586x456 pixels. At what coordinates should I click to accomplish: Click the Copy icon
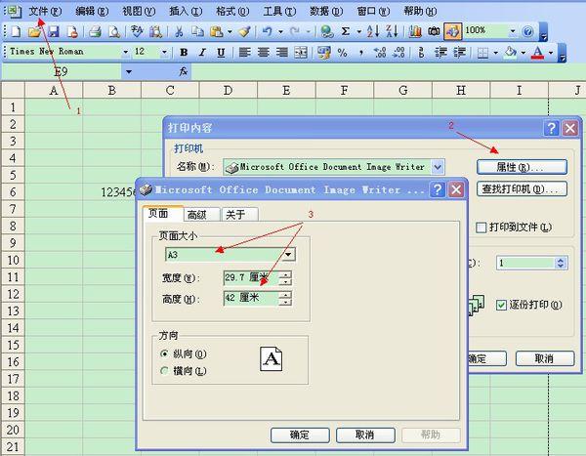197,32
